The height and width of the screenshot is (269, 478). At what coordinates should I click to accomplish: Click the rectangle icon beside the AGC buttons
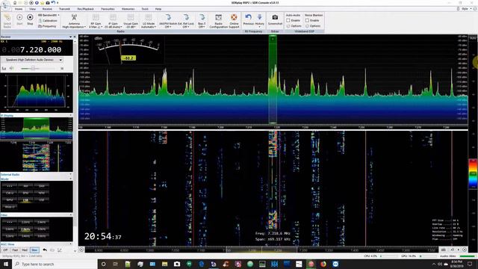[52, 250]
